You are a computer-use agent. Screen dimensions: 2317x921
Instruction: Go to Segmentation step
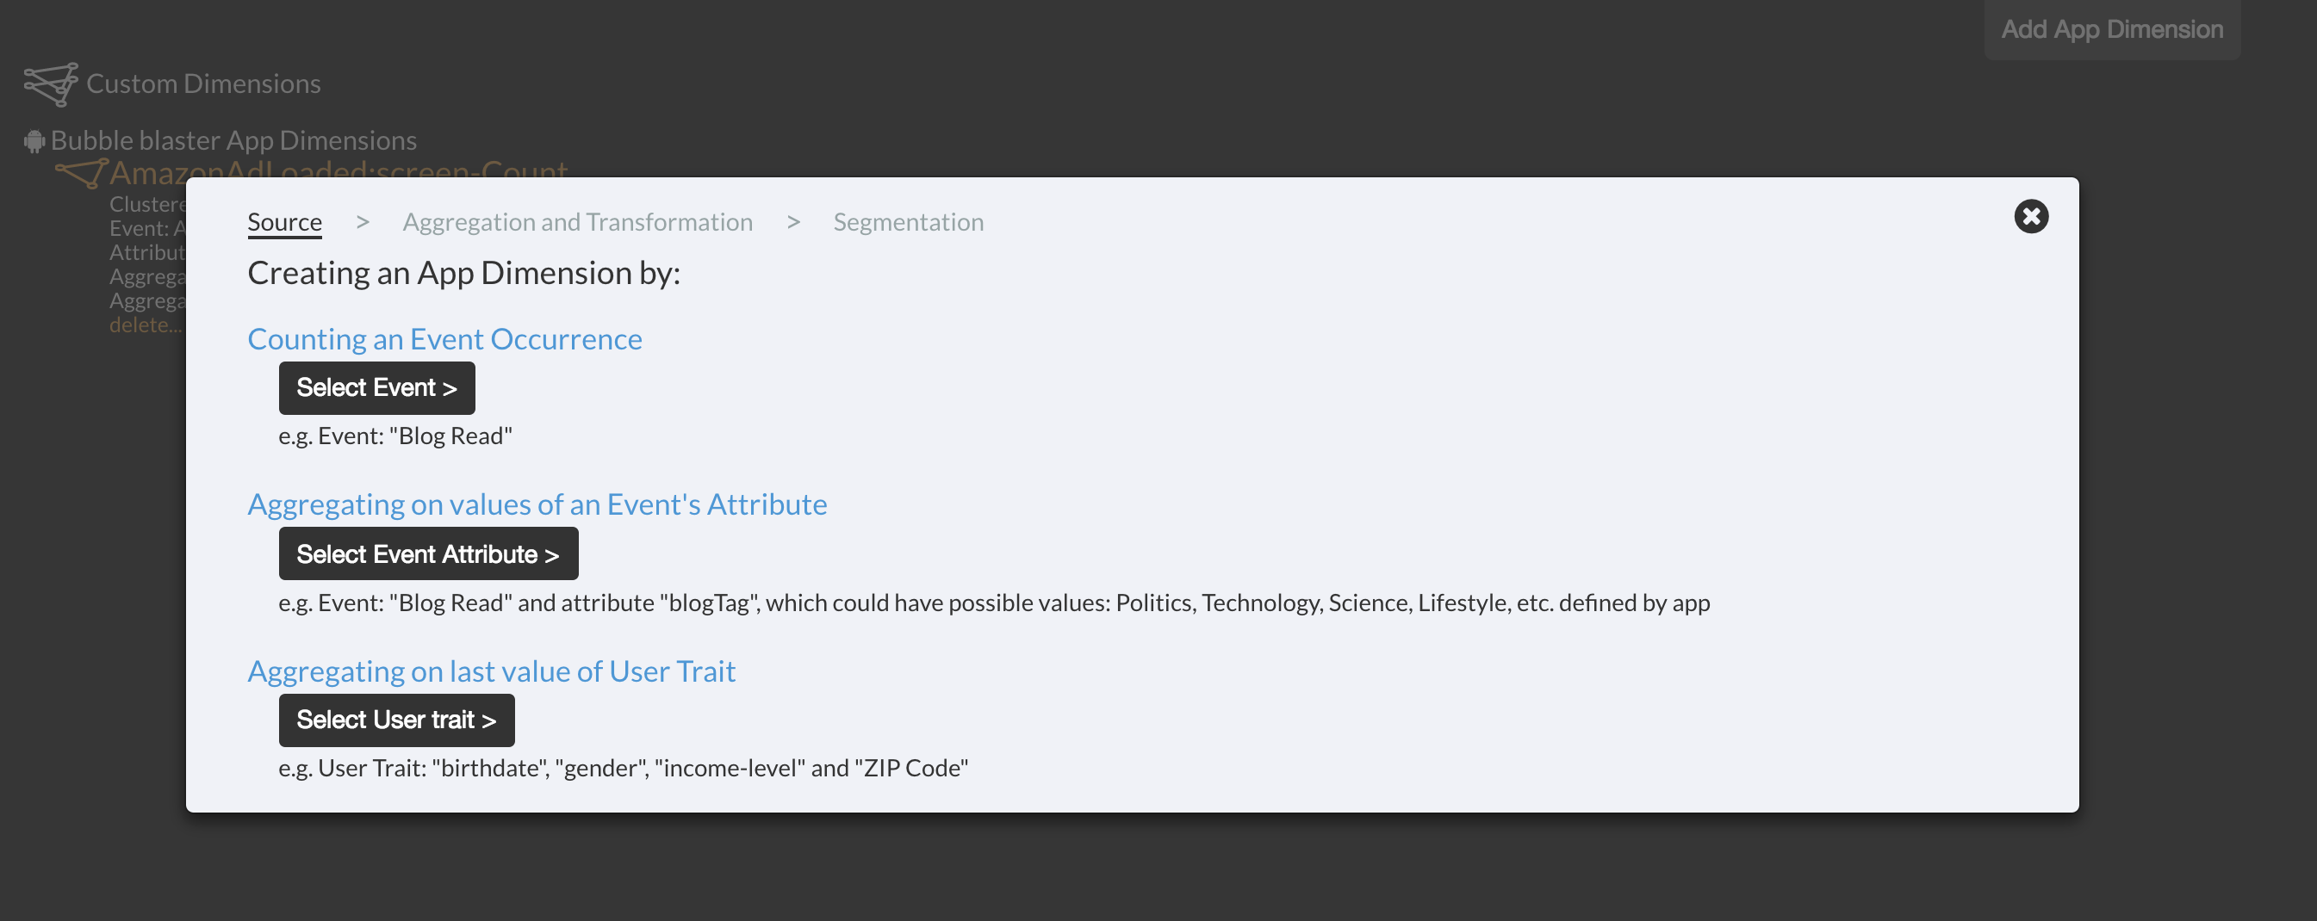coord(909,222)
